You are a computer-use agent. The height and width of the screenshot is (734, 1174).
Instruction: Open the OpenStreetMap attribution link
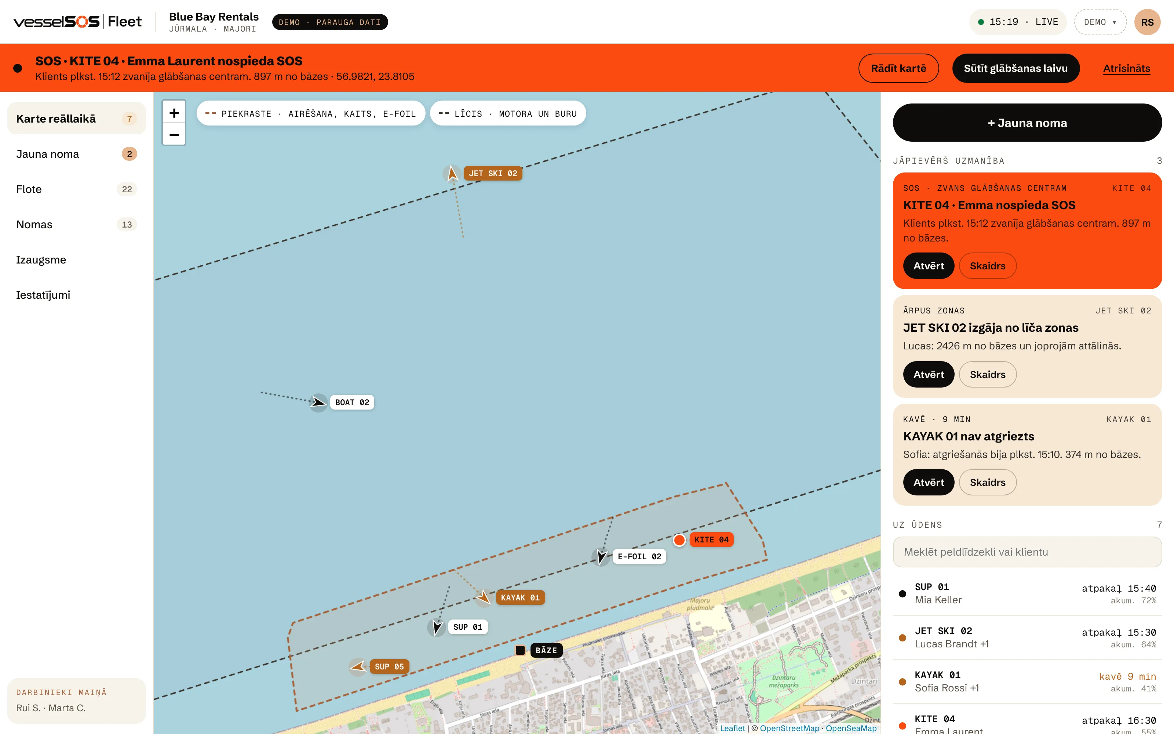(x=789, y=728)
